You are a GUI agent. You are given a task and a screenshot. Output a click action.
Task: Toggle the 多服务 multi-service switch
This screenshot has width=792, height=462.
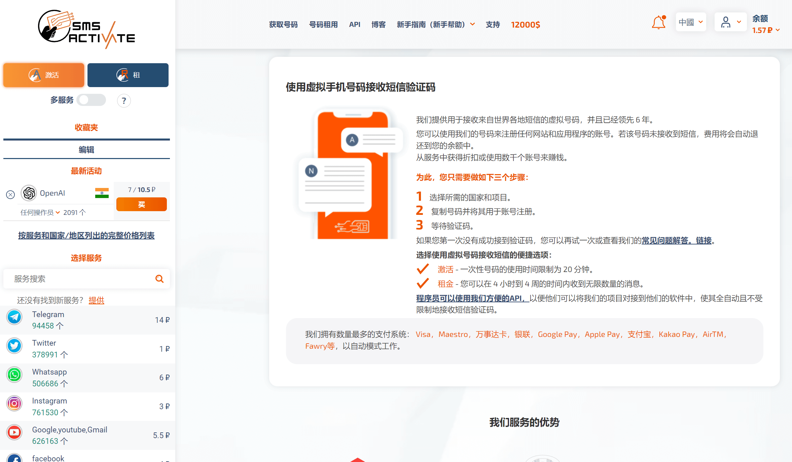click(91, 100)
